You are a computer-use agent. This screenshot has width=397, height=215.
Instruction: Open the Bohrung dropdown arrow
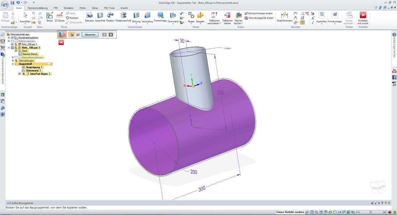click(136, 24)
